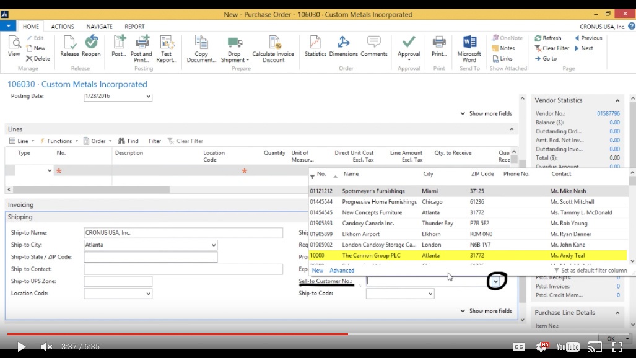
Task: Open the Functions menu in Lines
Action: pyautogui.click(x=59, y=141)
